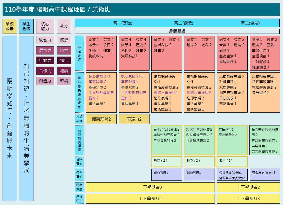283x205 pixels.
Task: Select the 感恩 attitude box
Action: [64, 40]
